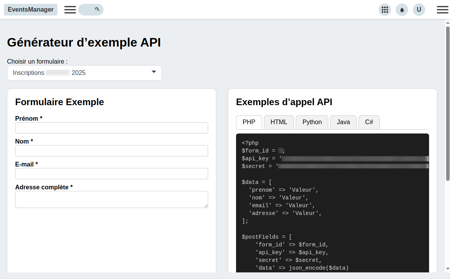Expand the form selection dropdown
Image resolution: width=450 pixels, height=279 pixels.
click(x=84, y=73)
